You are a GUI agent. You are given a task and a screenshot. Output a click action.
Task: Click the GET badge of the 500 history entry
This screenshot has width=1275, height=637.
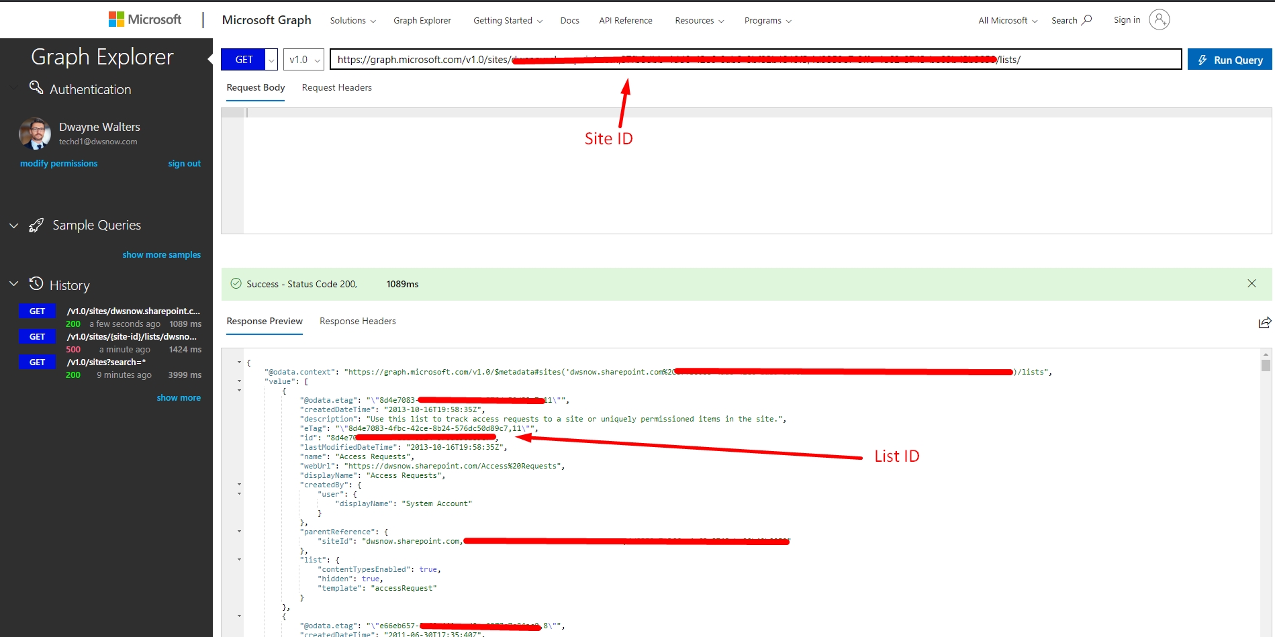[x=38, y=337]
